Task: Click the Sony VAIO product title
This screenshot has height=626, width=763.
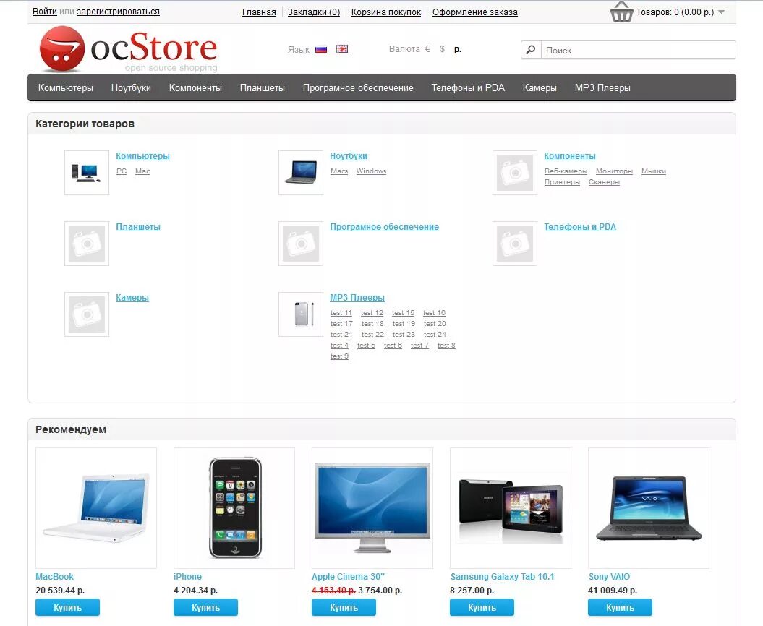Action: point(609,576)
